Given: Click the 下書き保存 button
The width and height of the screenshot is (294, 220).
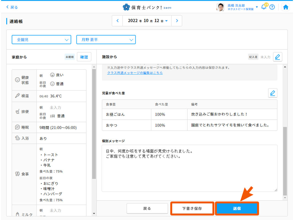Looking at the screenshot, I should (x=192, y=208).
